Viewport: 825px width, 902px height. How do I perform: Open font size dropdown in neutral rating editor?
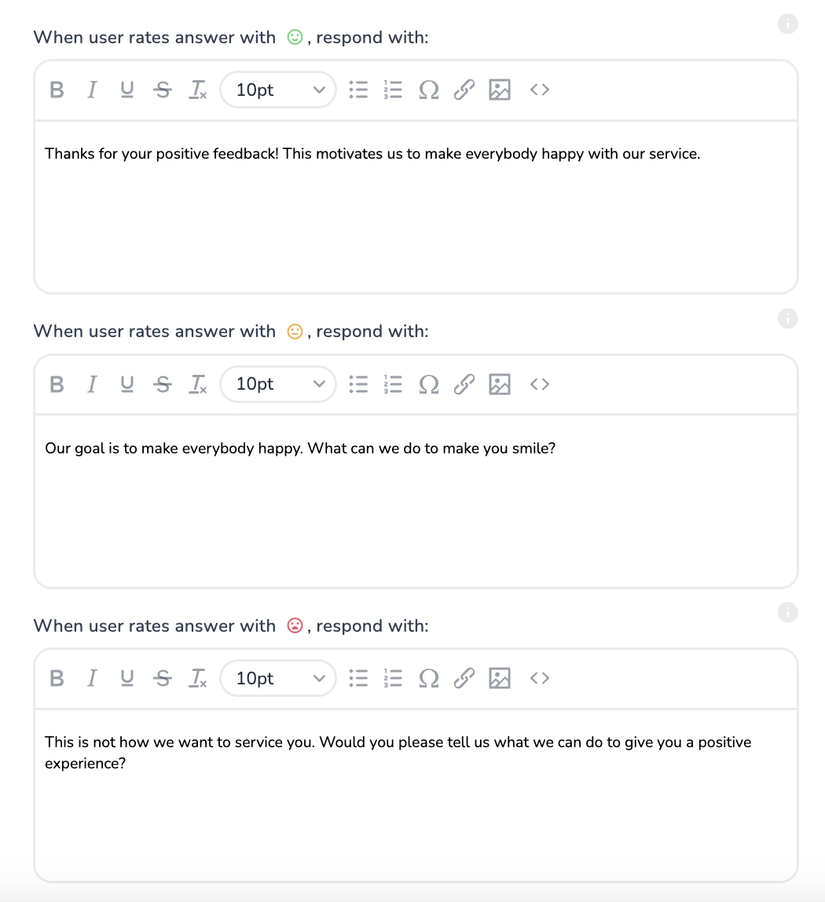pos(278,384)
